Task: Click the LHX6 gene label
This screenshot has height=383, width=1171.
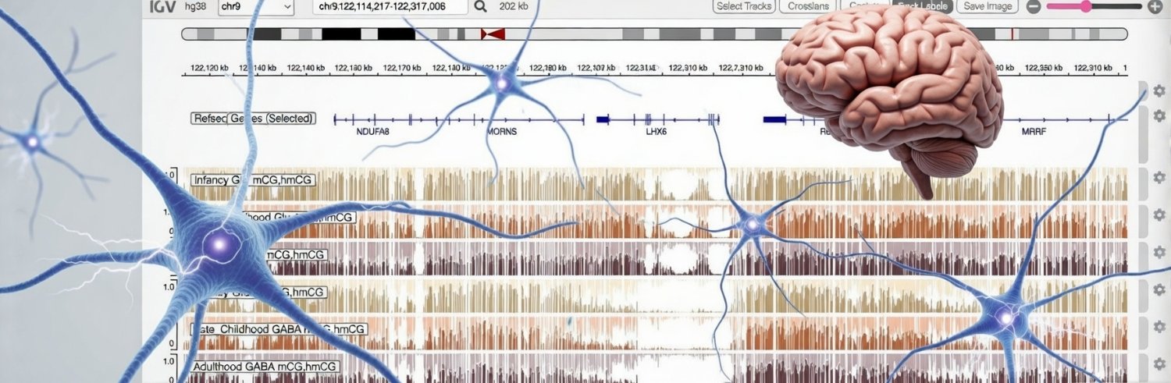Action: pos(656,133)
